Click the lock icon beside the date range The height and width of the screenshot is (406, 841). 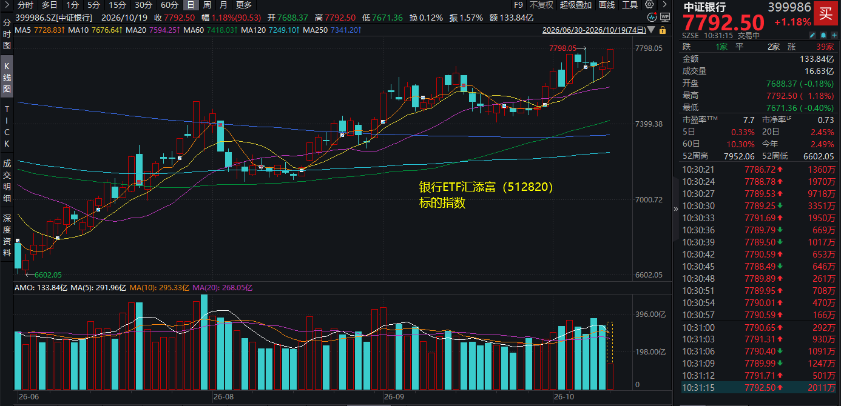point(662,29)
